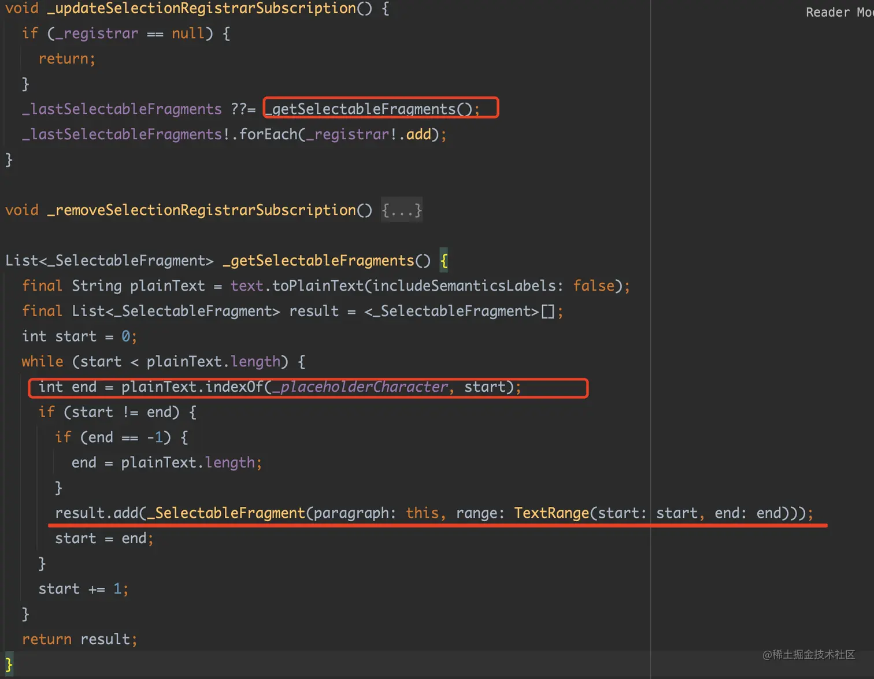Click the first 'return;' statement
874x679 pixels.
coord(67,59)
